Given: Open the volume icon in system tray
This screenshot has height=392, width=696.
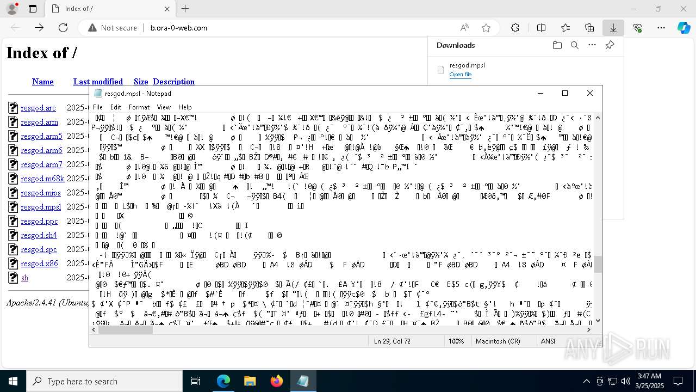Looking at the screenshot, I should [x=626, y=381].
